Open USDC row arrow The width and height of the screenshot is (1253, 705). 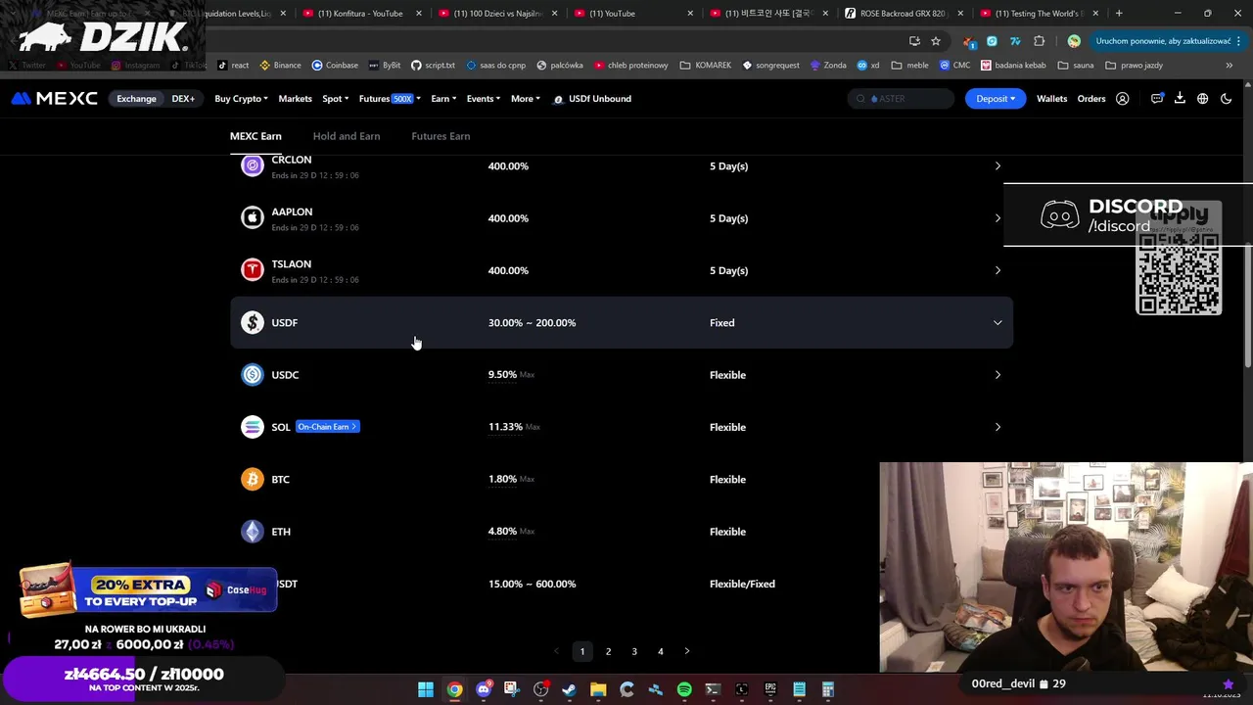click(x=998, y=375)
